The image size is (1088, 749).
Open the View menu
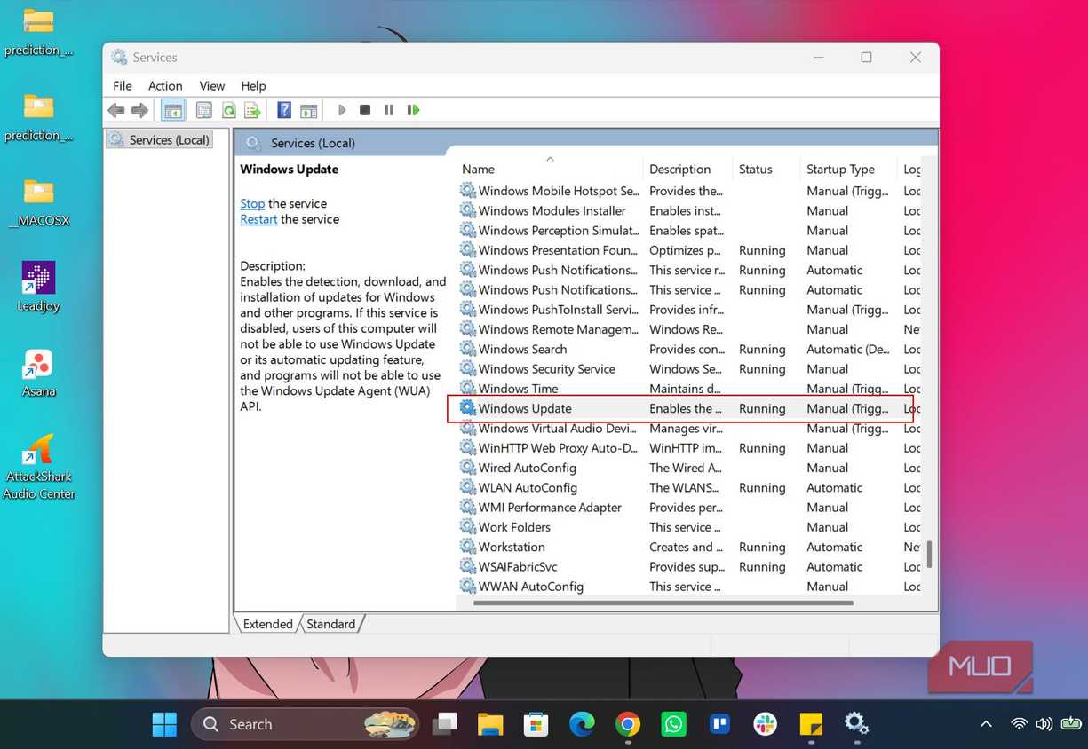point(212,85)
